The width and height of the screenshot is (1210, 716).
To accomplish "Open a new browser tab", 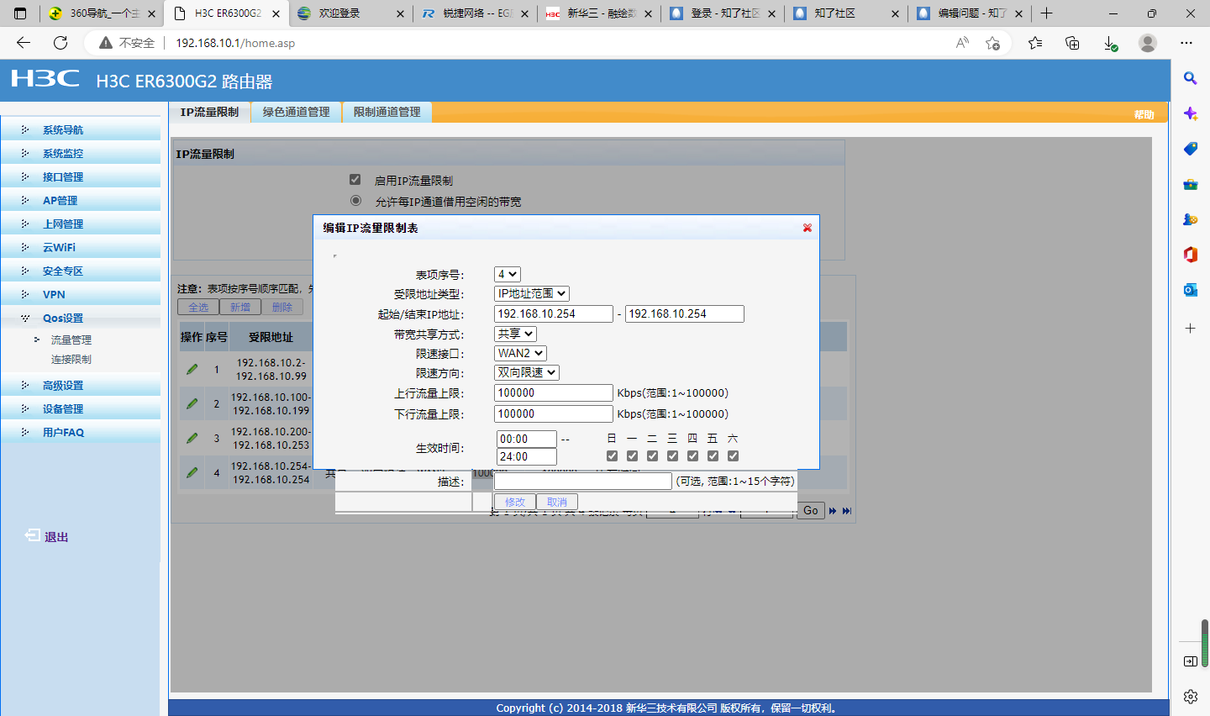I will pos(1046,13).
